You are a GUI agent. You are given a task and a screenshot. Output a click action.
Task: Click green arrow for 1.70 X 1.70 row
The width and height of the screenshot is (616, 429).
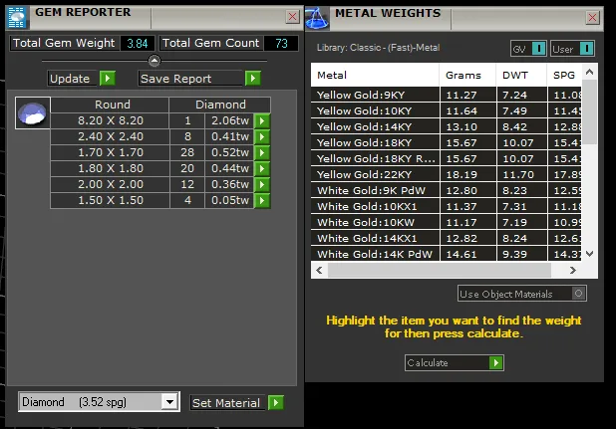coord(261,152)
